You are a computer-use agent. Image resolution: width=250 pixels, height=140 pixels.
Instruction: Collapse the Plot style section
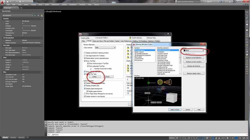(x=41, y=45)
